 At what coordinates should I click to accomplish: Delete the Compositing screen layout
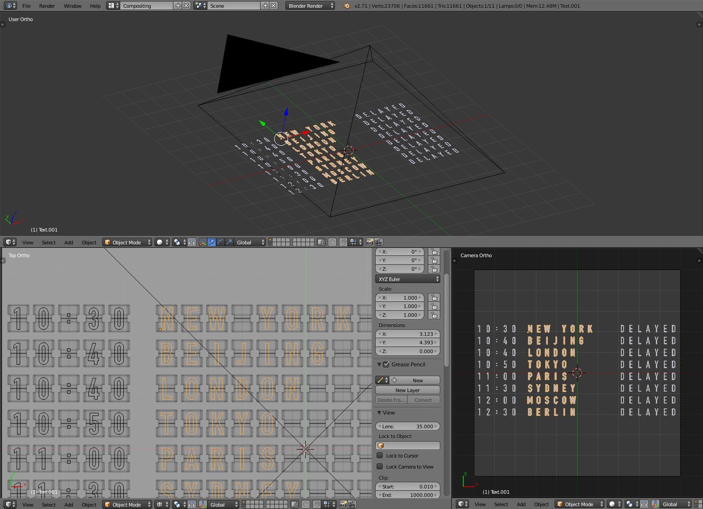click(x=186, y=6)
